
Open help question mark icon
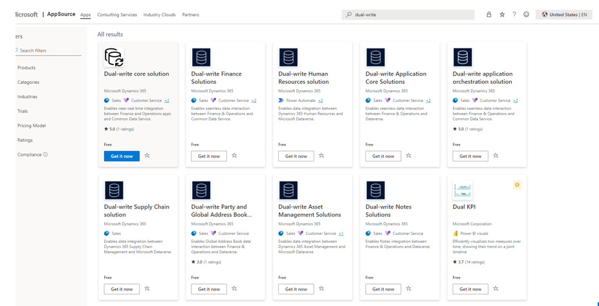[x=514, y=14]
